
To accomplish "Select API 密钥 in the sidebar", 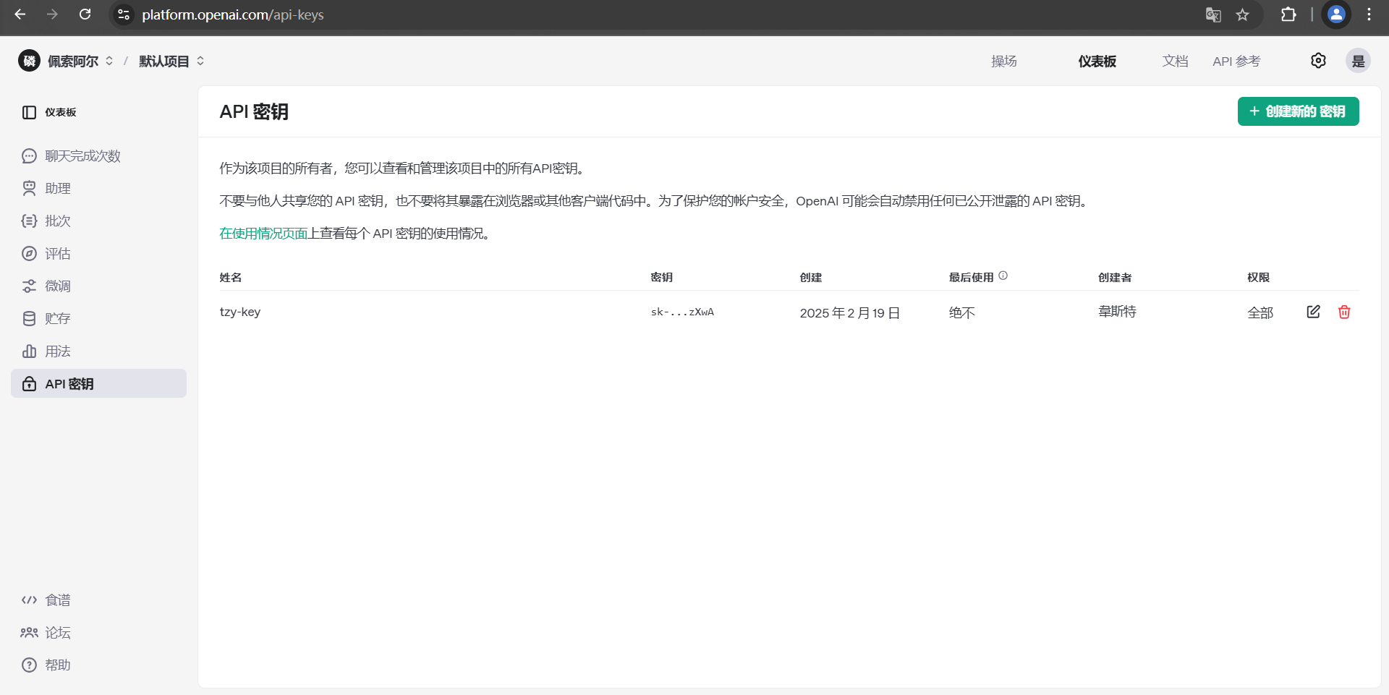I will [x=99, y=383].
